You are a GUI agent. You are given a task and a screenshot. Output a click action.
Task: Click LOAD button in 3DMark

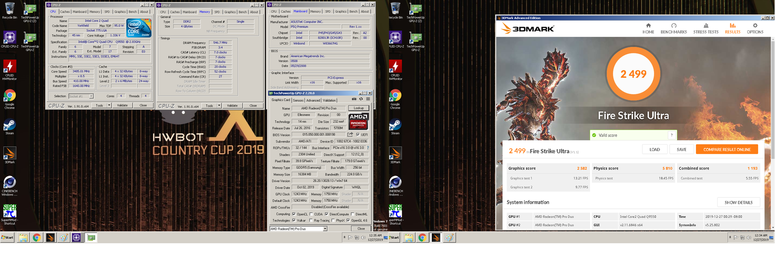click(x=655, y=149)
